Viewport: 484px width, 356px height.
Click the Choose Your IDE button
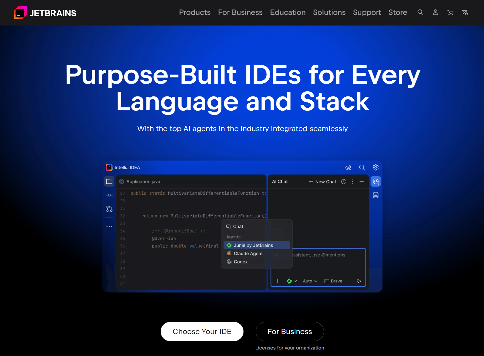click(202, 331)
